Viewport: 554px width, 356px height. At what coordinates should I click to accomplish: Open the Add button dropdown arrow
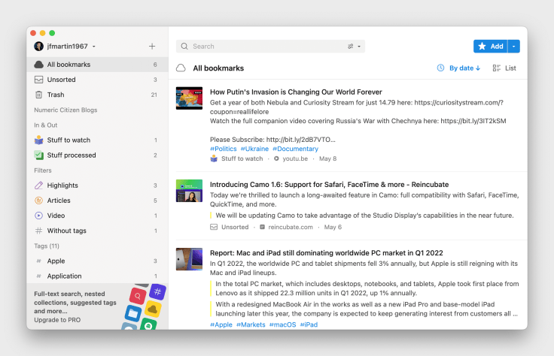[x=513, y=46]
